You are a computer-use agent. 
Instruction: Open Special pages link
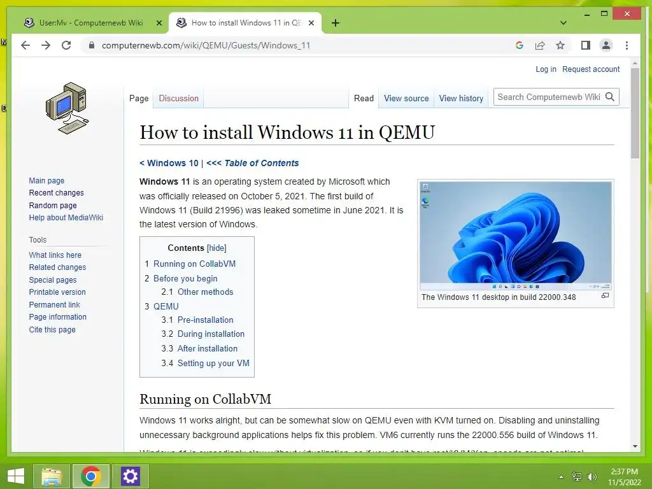(x=52, y=280)
